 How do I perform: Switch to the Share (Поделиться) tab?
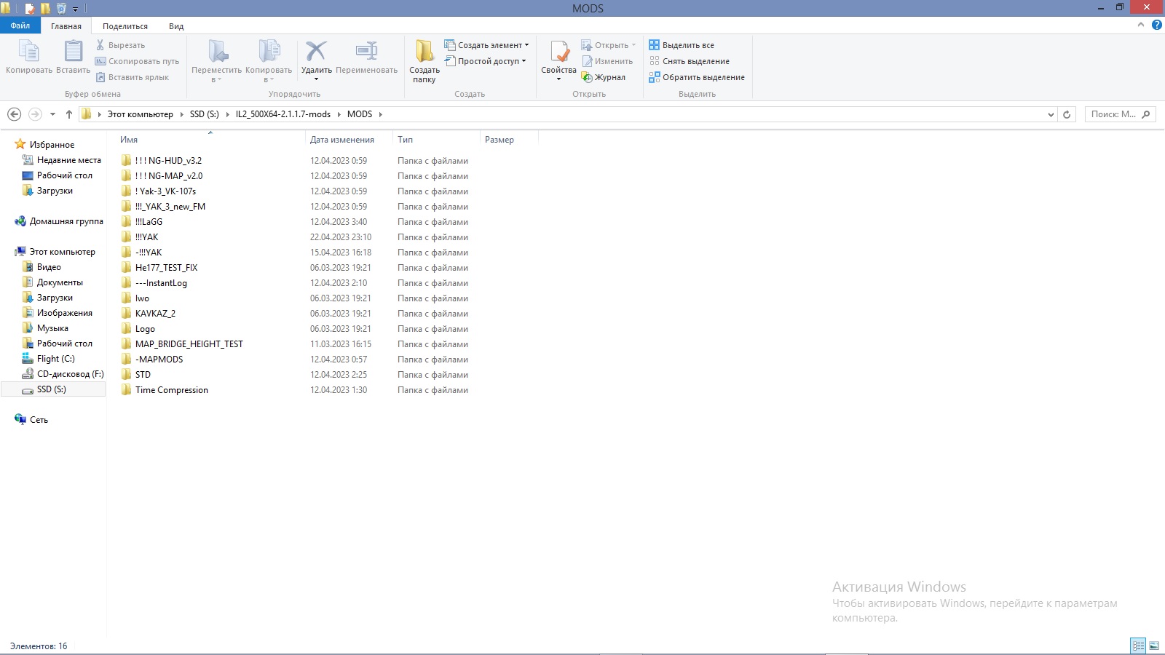125,26
